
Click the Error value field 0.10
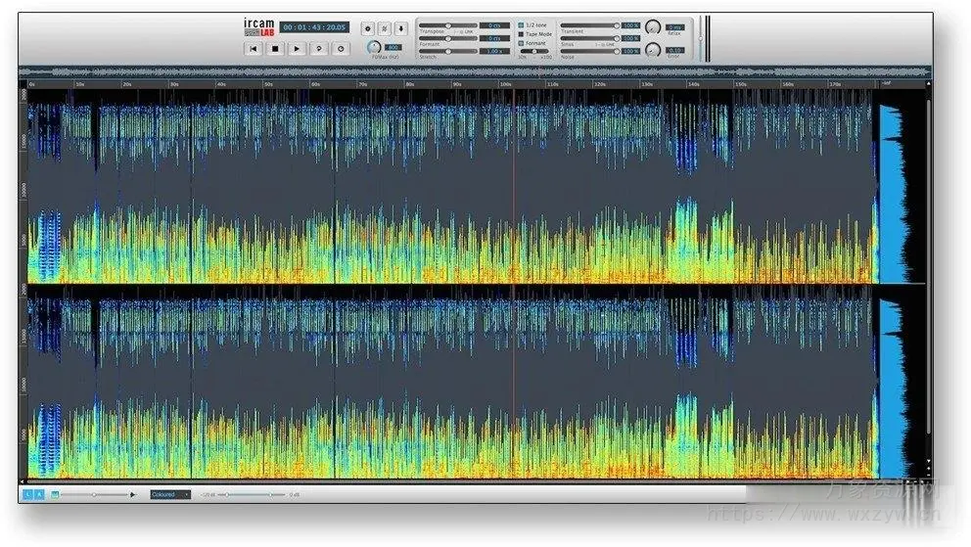[674, 50]
